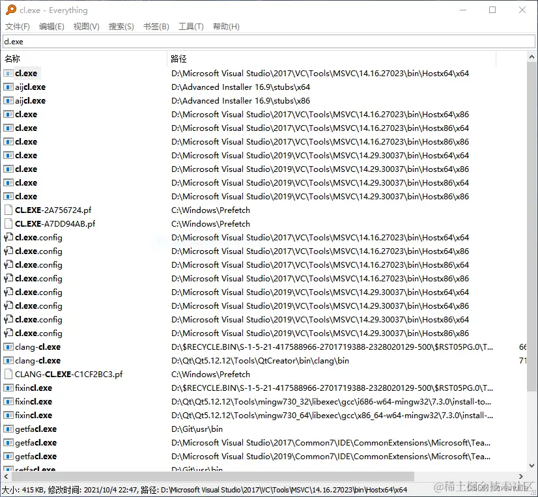Click the vertical scrollbar down arrow
The height and width of the screenshot is (497, 538).
pyautogui.click(x=532, y=466)
